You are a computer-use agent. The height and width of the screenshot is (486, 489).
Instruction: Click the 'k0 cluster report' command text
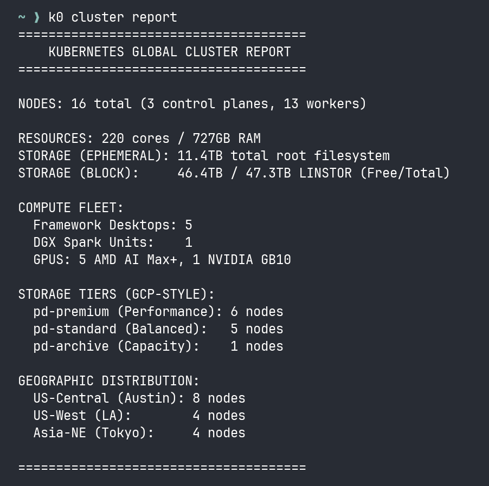(x=113, y=17)
